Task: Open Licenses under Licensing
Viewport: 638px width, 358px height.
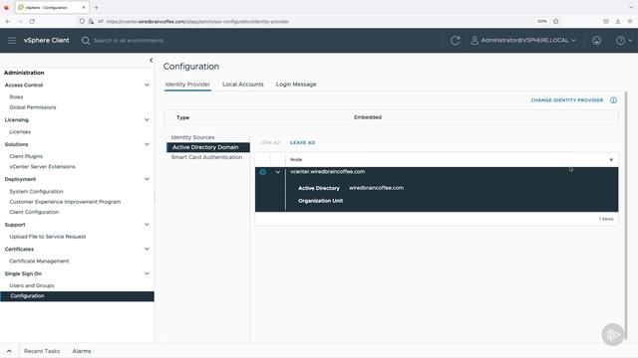Action: [x=20, y=132]
